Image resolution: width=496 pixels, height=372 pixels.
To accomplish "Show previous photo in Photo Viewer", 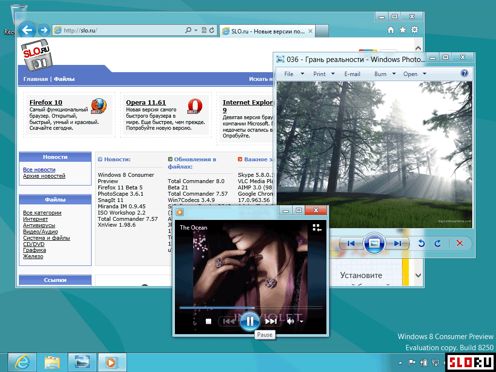I will (x=351, y=243).
